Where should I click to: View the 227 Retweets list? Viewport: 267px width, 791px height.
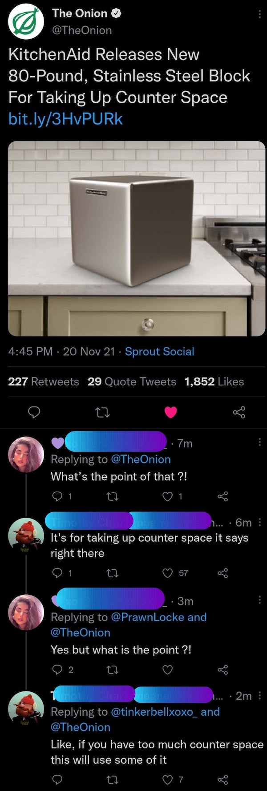44,381
